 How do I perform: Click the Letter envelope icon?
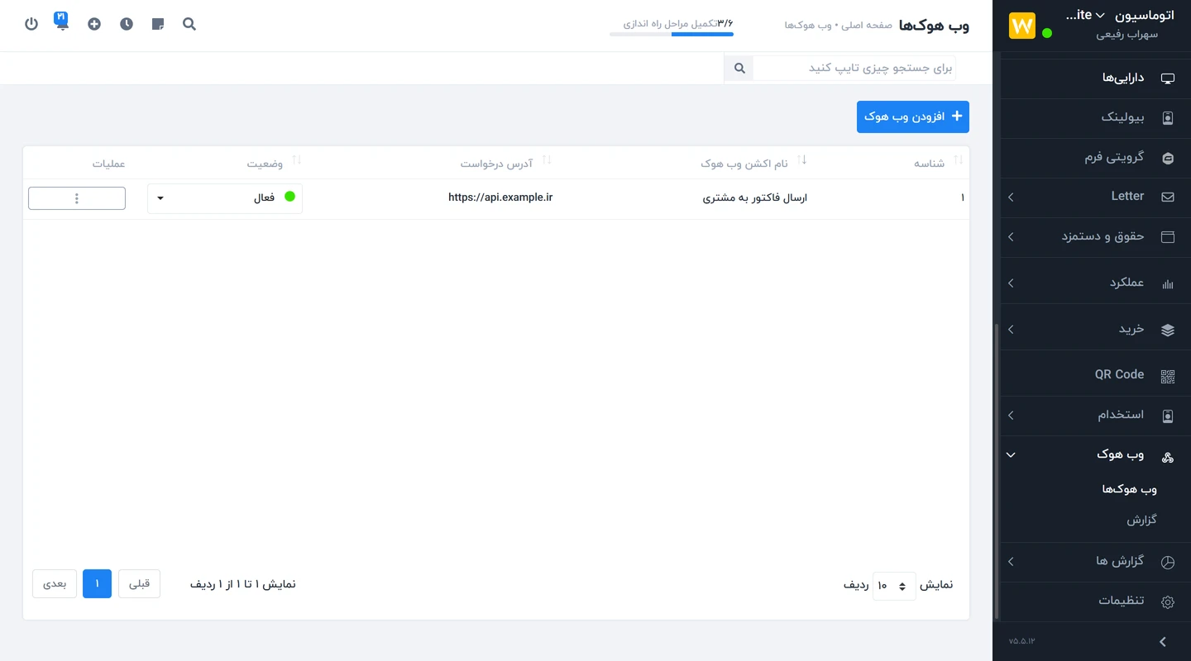click(x=1168, y=197)
